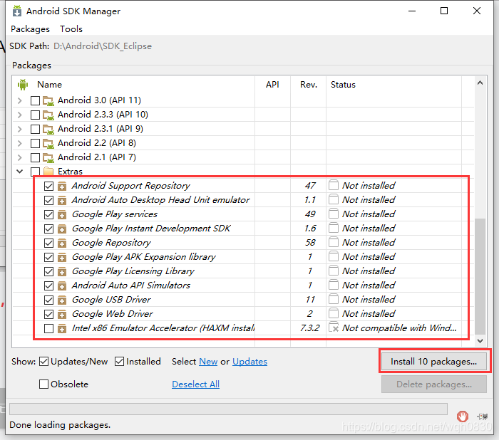Open the Tools menu

coord(71,29)
